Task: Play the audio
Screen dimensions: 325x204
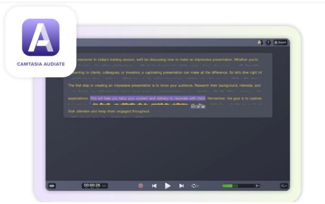Action: coord(167,186)
